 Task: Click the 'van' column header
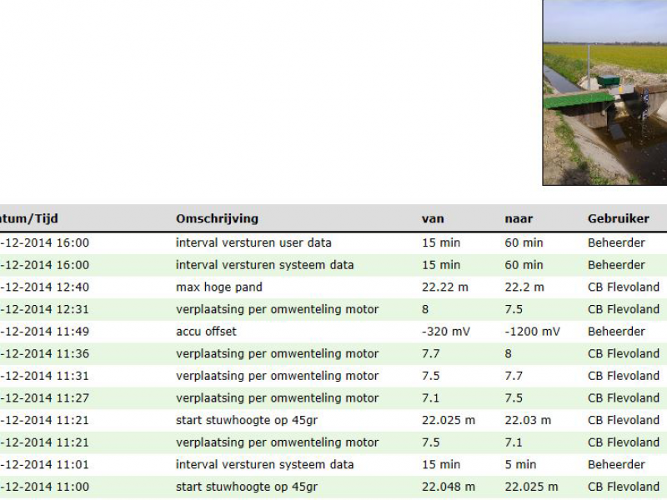coord(433,219)
